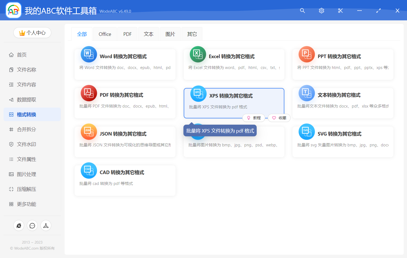Switch to the Office tab
The width and height of the screenshot is (407, 258).
tap(105, 34)
